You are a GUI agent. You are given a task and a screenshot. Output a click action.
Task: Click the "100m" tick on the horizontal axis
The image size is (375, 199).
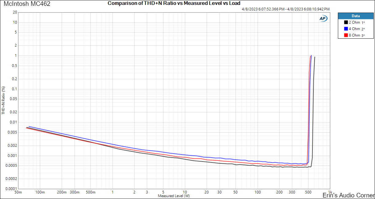tap(40, 192)
